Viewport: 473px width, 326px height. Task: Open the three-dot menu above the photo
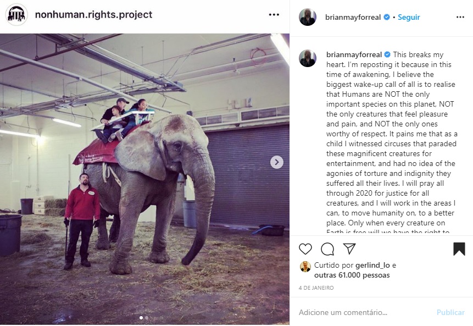point(274,15)
